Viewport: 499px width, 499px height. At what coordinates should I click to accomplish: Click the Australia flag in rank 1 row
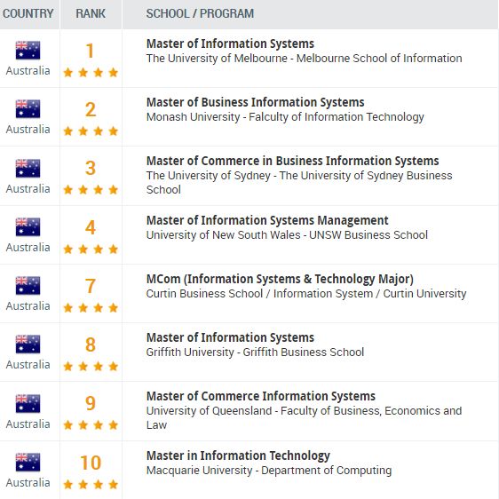[x=28, y=51]
